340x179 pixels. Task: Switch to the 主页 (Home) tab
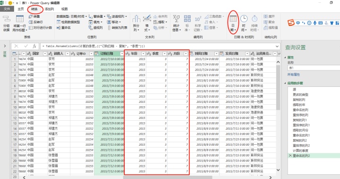[21, 9]
